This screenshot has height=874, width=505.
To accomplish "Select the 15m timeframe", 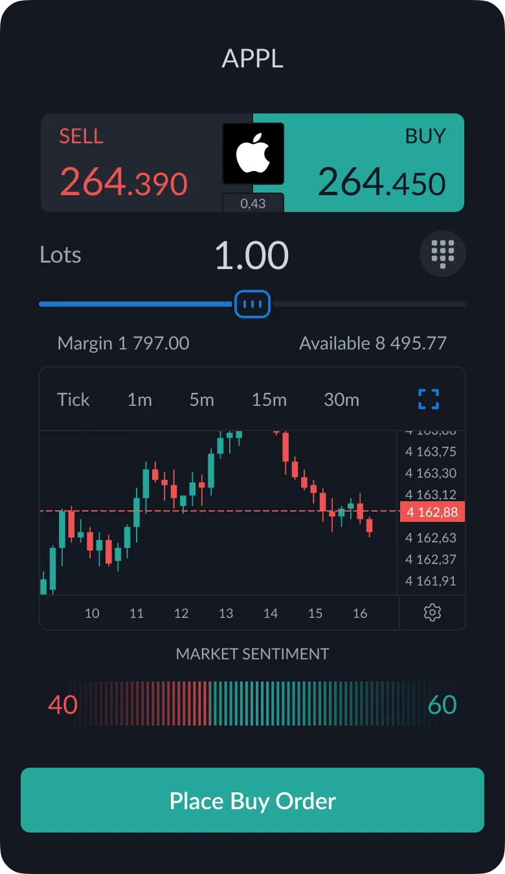I will pos(269,399).
